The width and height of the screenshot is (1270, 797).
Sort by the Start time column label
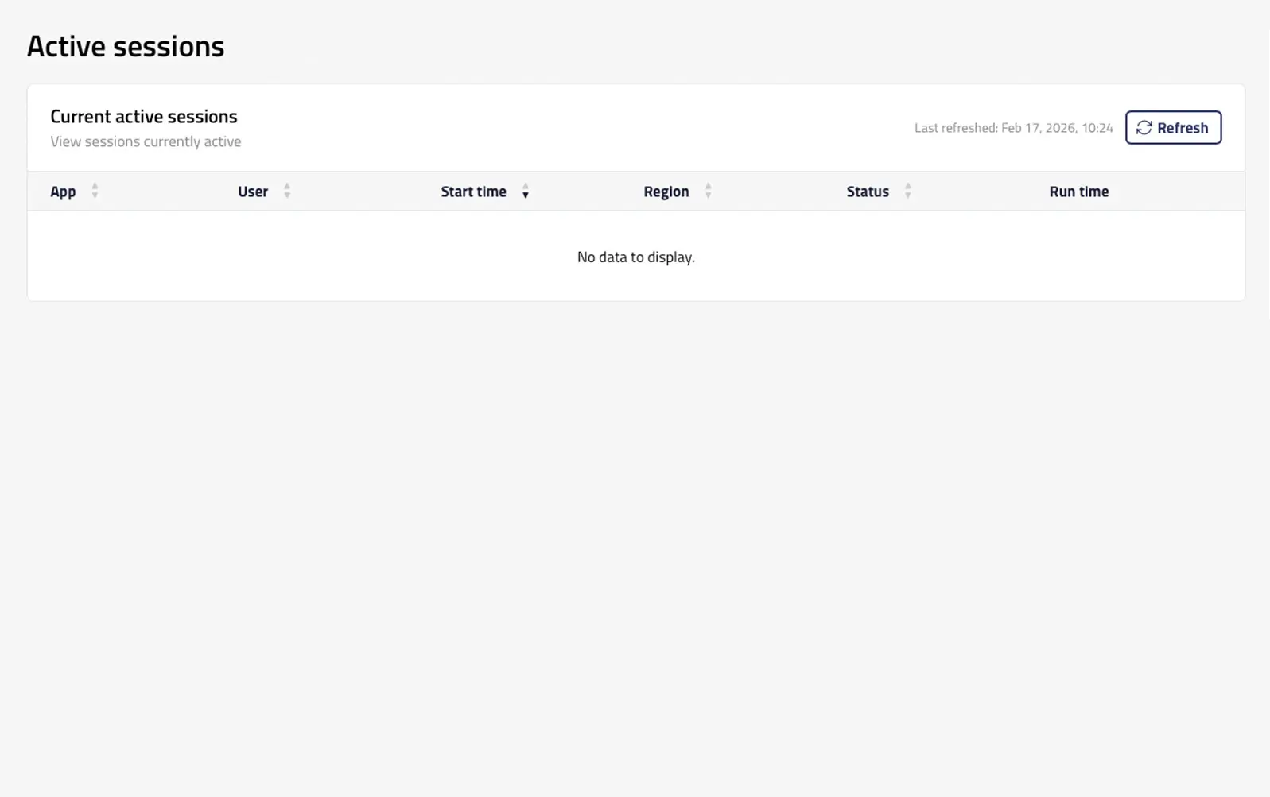pos(473,192)
